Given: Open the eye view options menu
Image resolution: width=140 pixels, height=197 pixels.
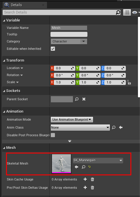Looking at the screenshot, I should 136,12.
